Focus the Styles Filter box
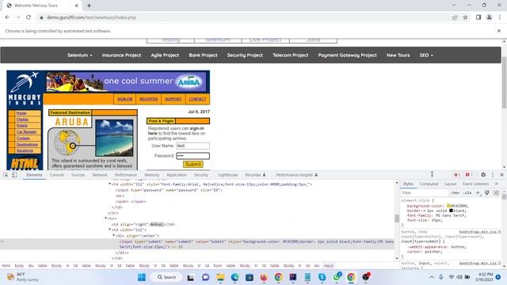Viewport: 507px width, 285px height. [425, 193]
